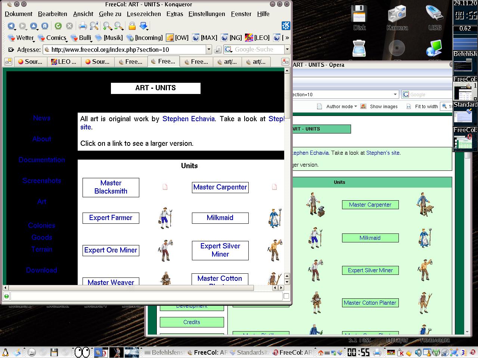Reload the page in Konqueror
This screenshot has width=478, height=358.
click(58, 26)
